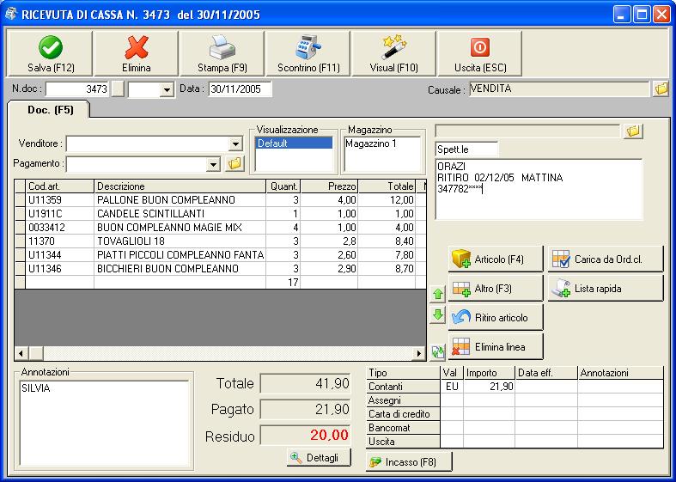Click the Residuo field showing 20,00
Screen dimensions: 676x482
click(x=305, y=436)
